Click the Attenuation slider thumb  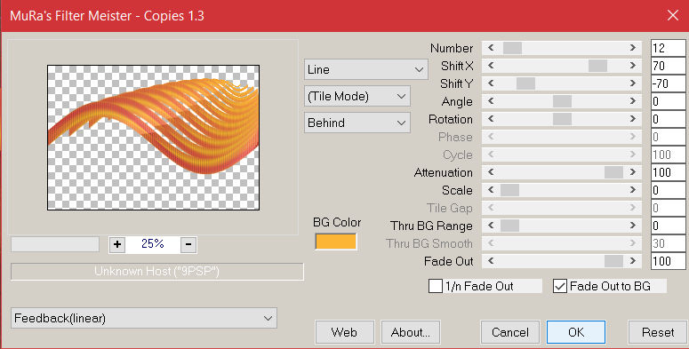coord(613,172)
